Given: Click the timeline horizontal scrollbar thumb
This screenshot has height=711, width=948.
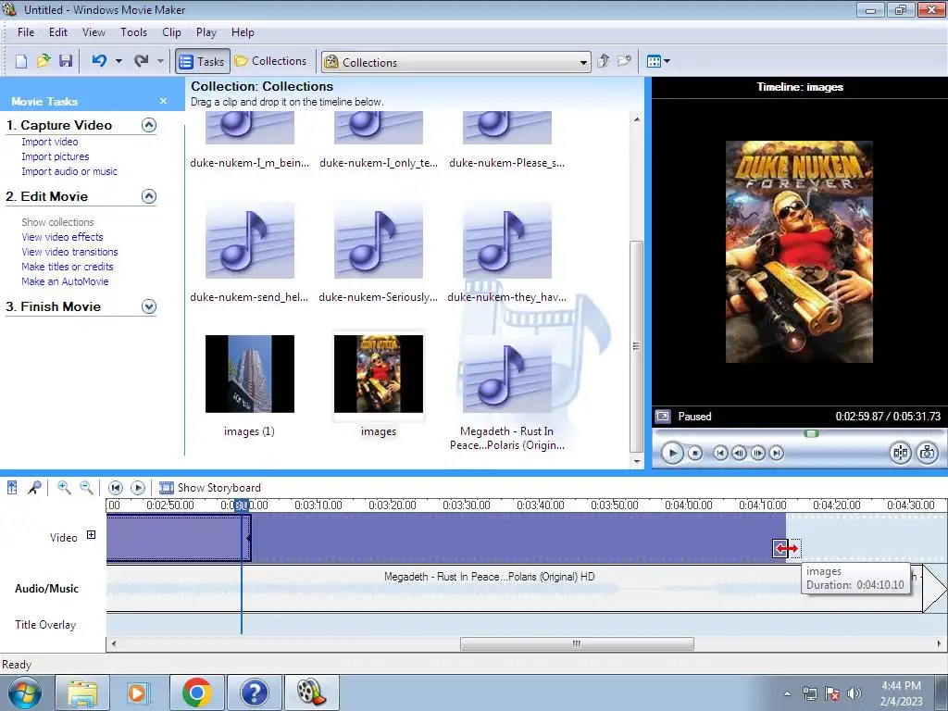Looking at the screenshot, I should click(x=577, y=644).
